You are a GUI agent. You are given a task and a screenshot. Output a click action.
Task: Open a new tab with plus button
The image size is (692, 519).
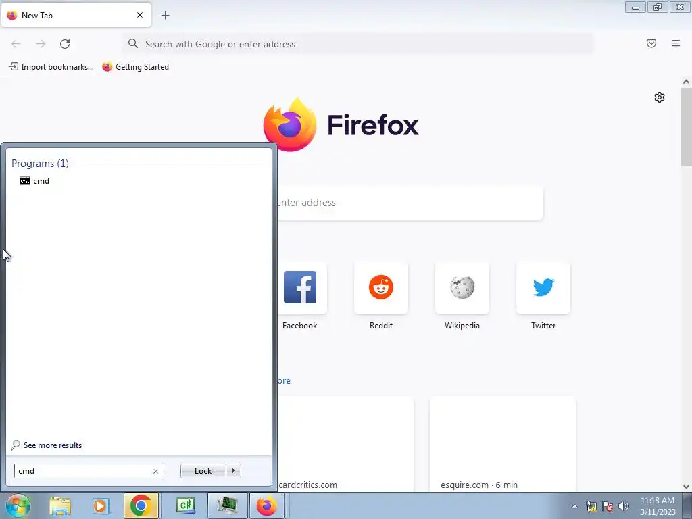pos(165,16)
